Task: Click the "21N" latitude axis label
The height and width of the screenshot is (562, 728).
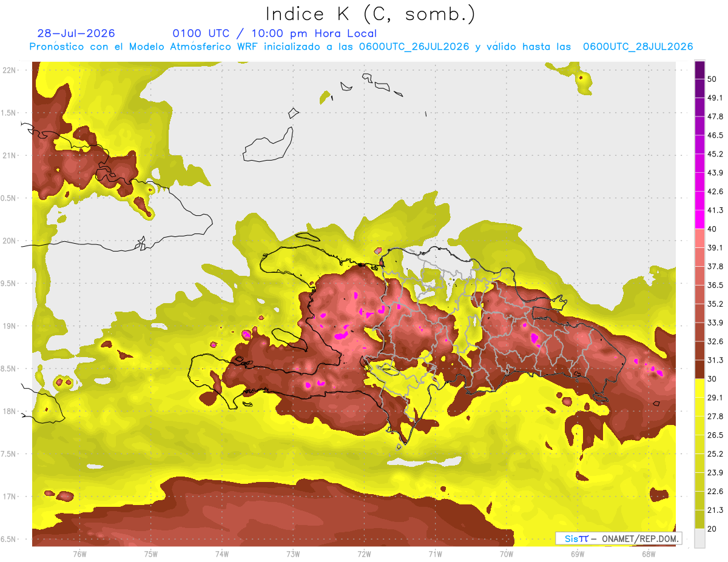Action: click(9, 155)
